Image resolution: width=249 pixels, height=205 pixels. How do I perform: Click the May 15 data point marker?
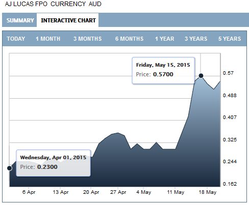tap(201, 76)
